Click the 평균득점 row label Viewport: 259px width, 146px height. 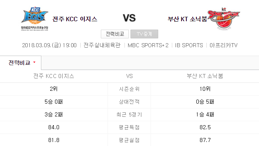pyautogui.click(x=129, y=128)
